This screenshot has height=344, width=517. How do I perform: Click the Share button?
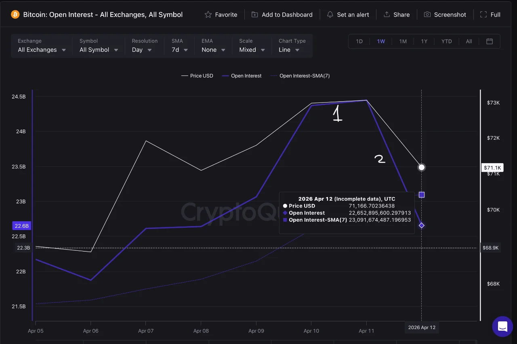point(397,14)
